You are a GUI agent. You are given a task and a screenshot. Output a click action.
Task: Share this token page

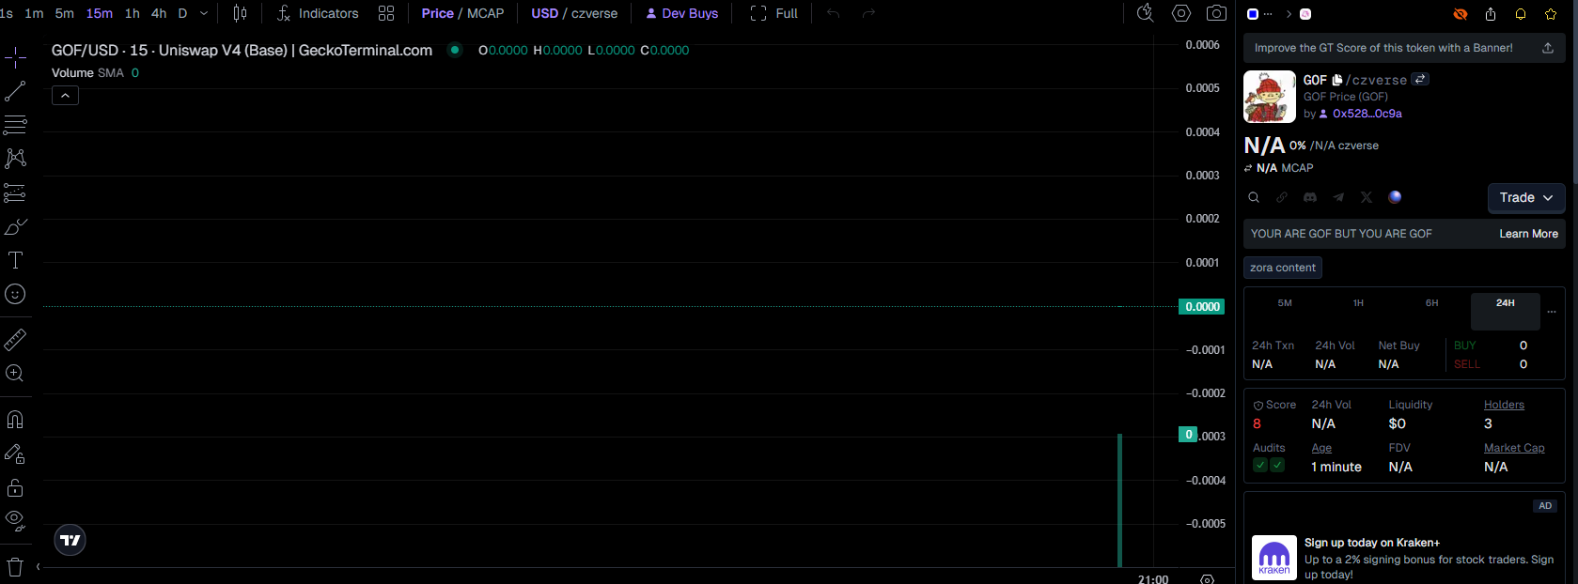click(x=1491, y=14)
